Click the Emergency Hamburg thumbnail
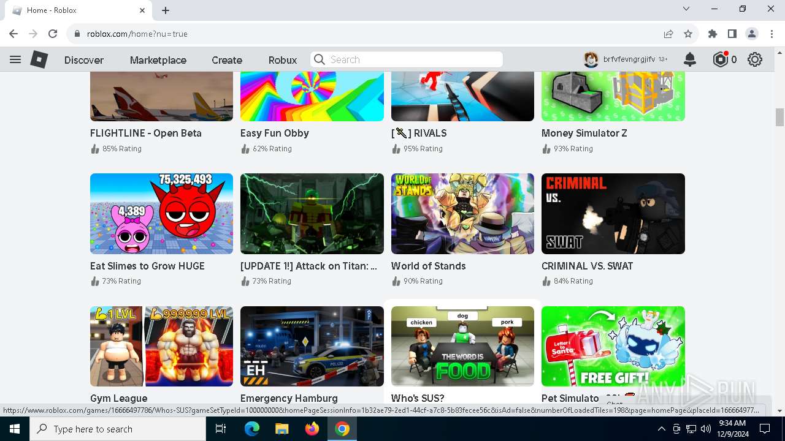Viewport: 785px width, 441px height. [312, 346]
